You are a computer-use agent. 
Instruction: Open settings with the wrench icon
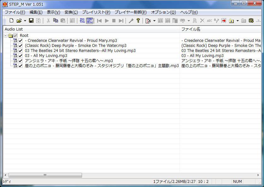(131, 21)
